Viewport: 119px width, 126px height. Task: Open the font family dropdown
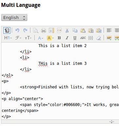(x=18, y=38)
